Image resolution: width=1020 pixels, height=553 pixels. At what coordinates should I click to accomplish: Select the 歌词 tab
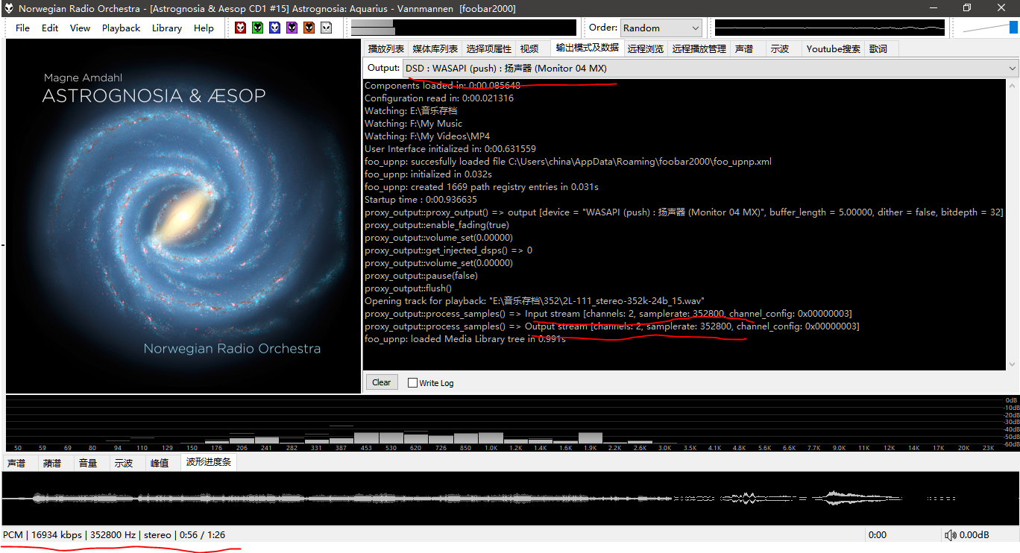(x=878, y=48)
